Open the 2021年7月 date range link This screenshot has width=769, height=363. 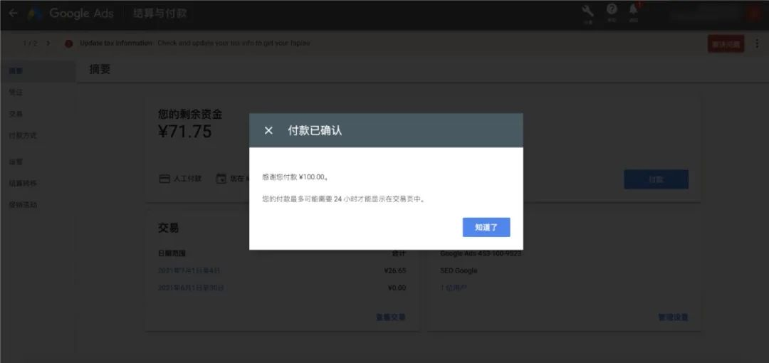click(189, 270)
